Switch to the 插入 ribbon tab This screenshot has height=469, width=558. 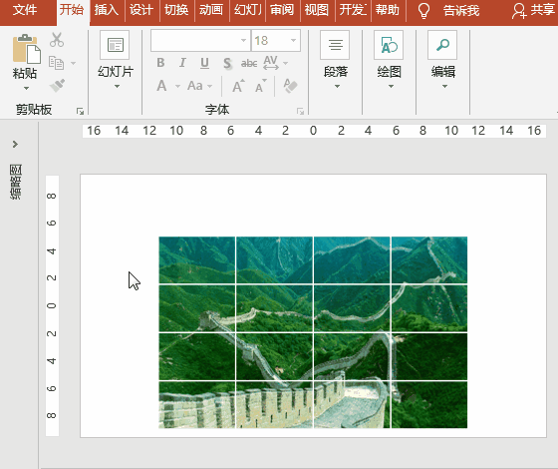107,10
